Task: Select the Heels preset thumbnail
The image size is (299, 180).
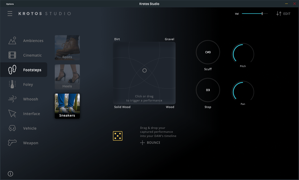Action: tap(67, 77)
